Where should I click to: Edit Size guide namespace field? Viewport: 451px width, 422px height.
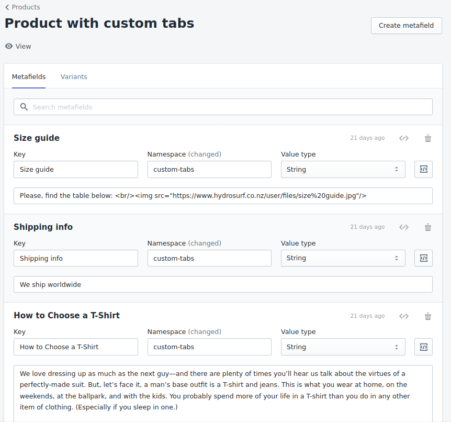[x=209, y=169]
